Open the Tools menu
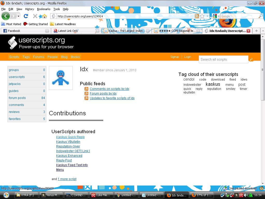Image resolution: width=265 pixels, height=199 pixels. (57, 9)
